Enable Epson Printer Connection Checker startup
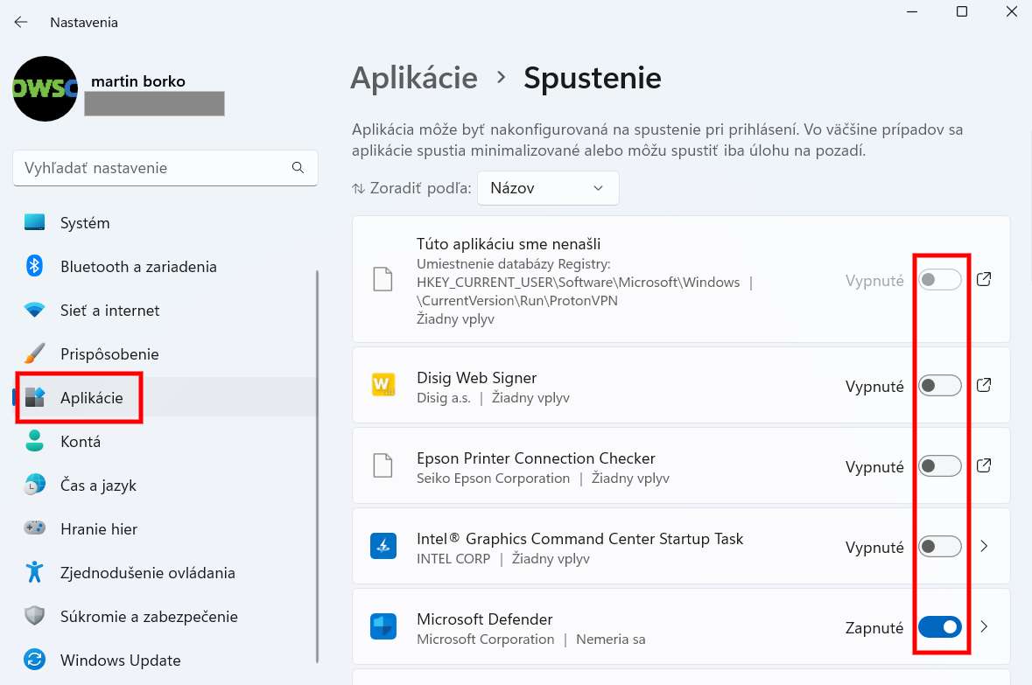Viewport: 1032px width, 685px height. (940, 466)
